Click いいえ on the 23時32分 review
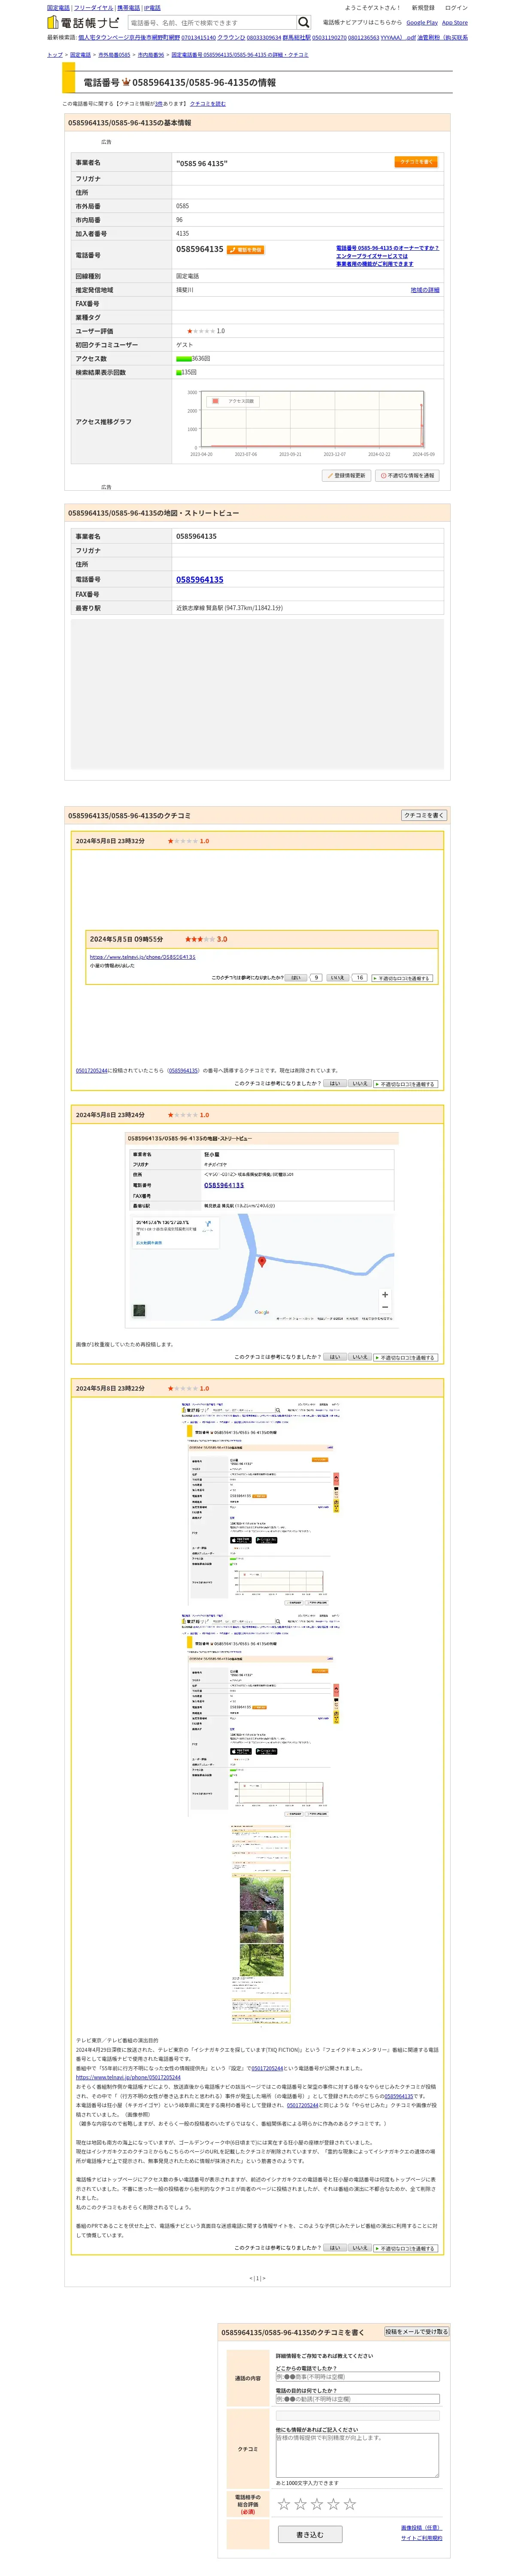 click(x=360, y=1084)
